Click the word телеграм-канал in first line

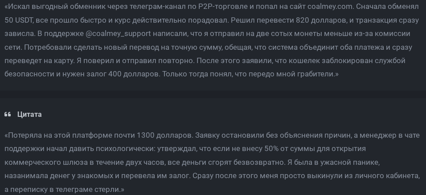(158, 7)
